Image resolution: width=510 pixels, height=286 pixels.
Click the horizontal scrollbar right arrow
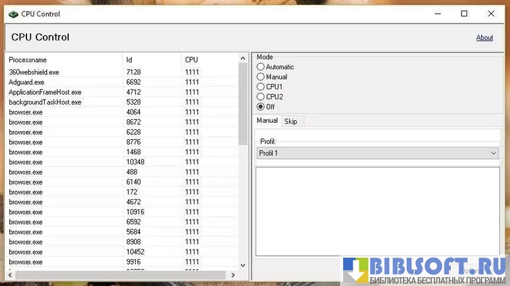(233, 275)
